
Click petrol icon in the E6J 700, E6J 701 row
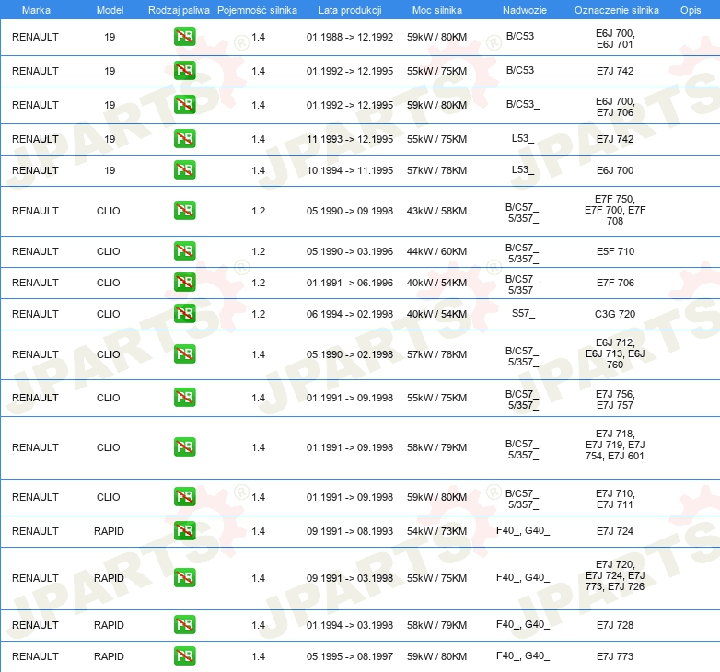(x=184, y=37)
